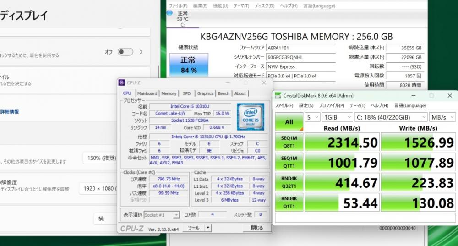Viewport: 458px width, 246px height.
Task: Click the CPU-Z app icon in title bar
Action: point(121,82)
